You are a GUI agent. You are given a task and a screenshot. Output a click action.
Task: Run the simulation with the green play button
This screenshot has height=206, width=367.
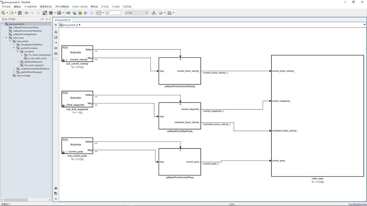pyautogui.click(x=80, y=13)
